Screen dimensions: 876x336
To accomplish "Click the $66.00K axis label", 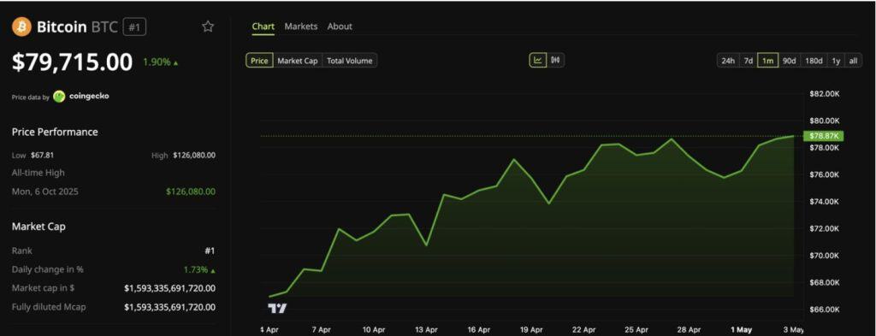I will pos(824,309).
